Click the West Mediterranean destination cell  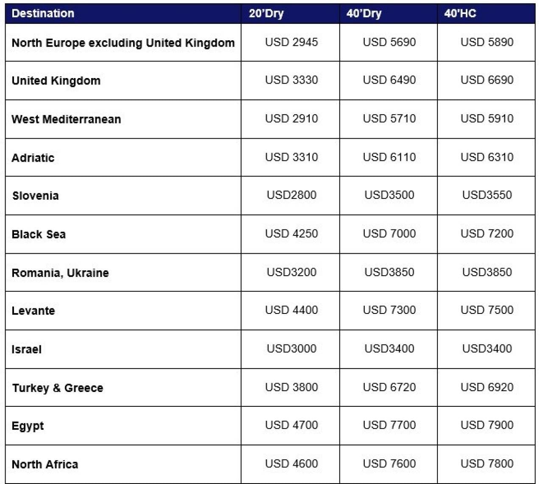point(123,119)
